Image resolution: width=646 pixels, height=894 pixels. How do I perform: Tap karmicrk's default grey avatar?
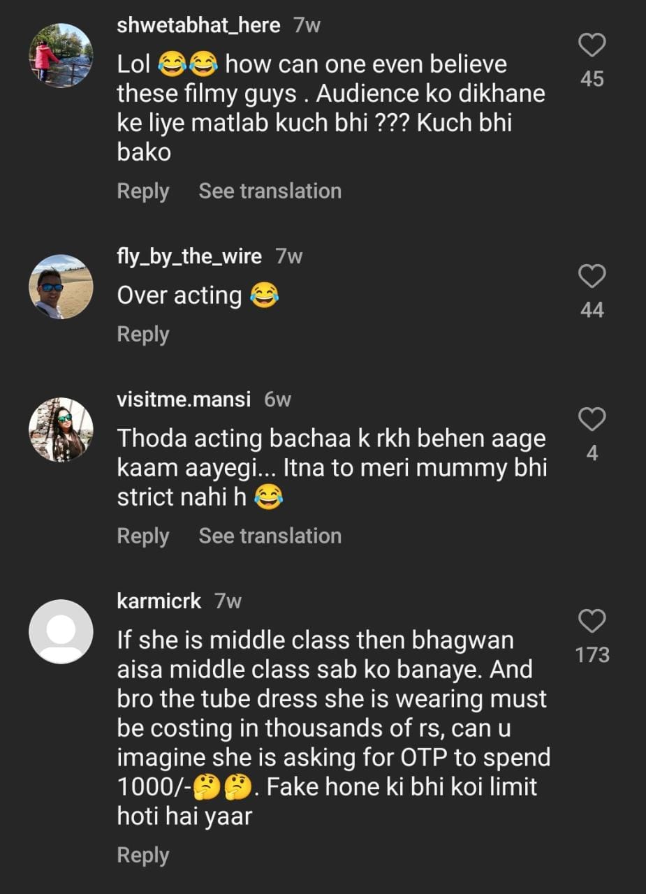[61, 631]
